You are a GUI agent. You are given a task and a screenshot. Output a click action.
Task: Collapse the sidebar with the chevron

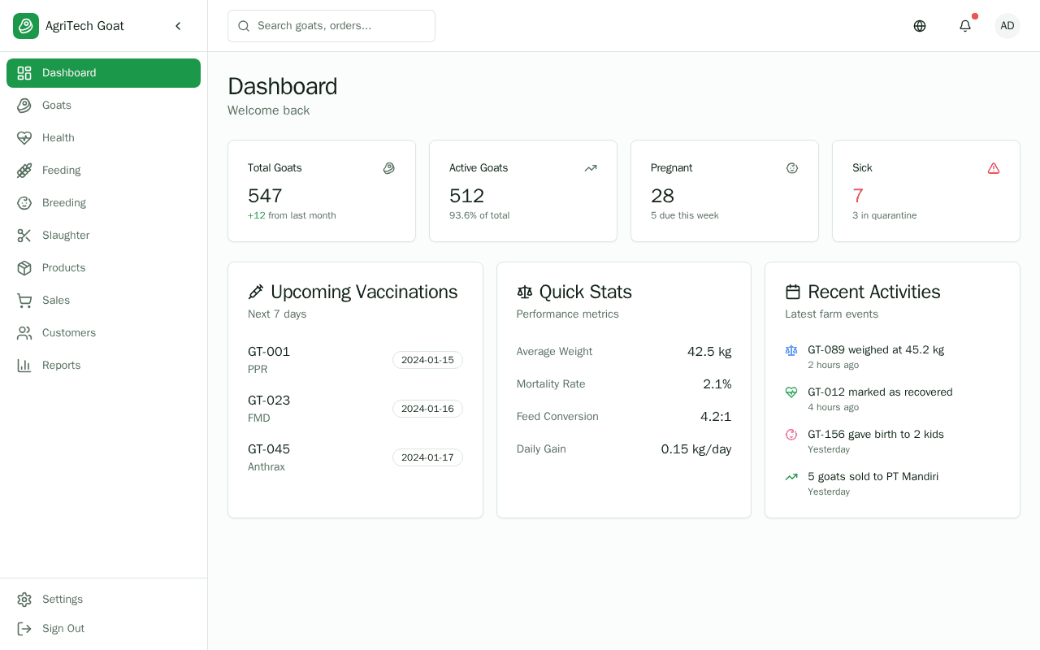pos(178,26)
